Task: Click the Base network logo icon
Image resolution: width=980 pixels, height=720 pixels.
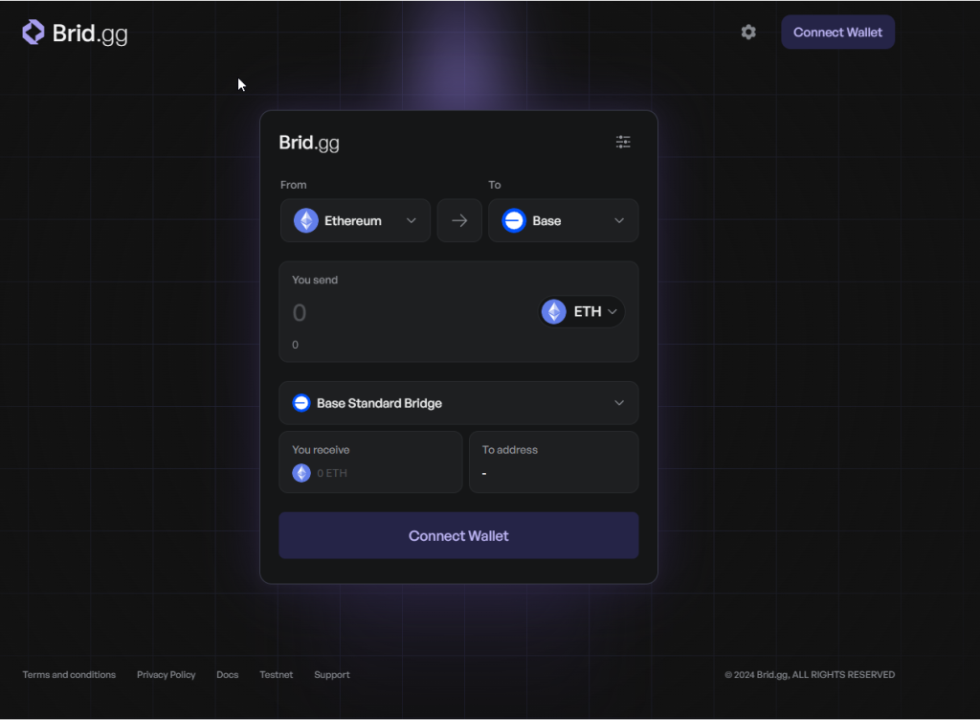Action: pyautogui.click(x=514, y=221)
